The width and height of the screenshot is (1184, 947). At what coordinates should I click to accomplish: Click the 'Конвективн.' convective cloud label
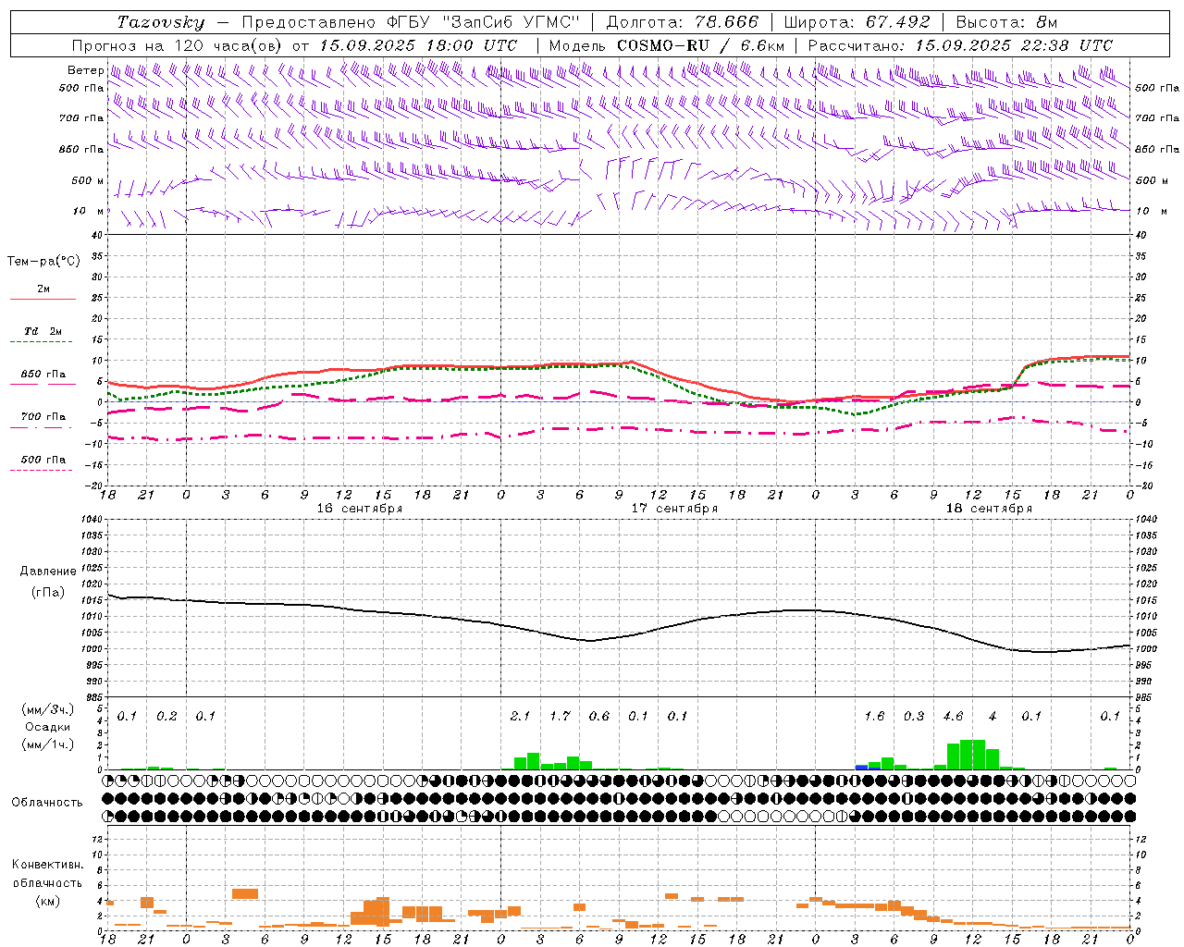[47, 865]
